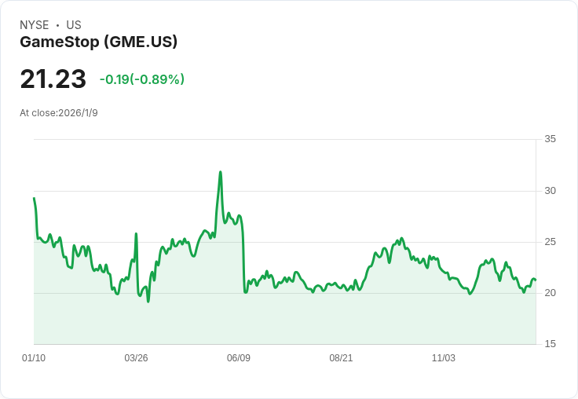Click the At close:2026/1/9 timestamp
Screen dimensions: 578x399
pos(59,113)
